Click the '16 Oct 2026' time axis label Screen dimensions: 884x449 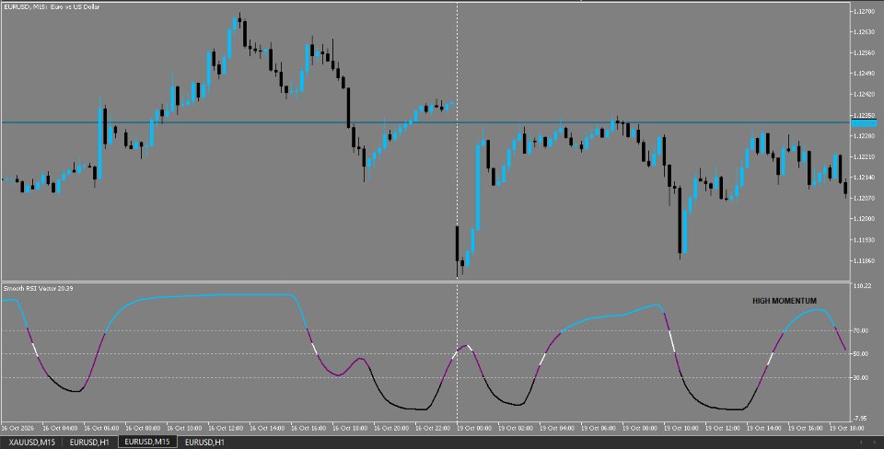[x=17, y=428]
